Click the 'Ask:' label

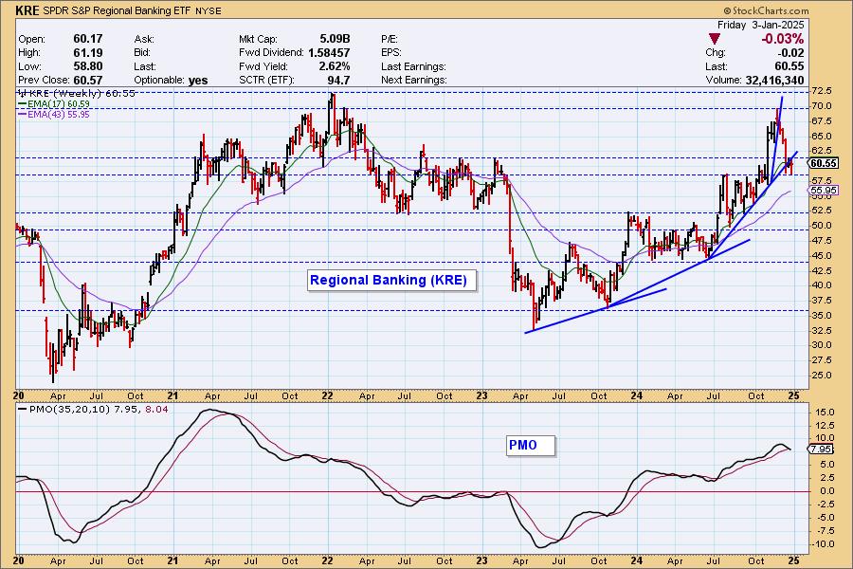pos(144,39)
